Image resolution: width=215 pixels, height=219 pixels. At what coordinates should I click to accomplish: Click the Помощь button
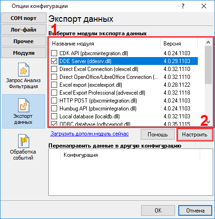(x=158, y=135)
